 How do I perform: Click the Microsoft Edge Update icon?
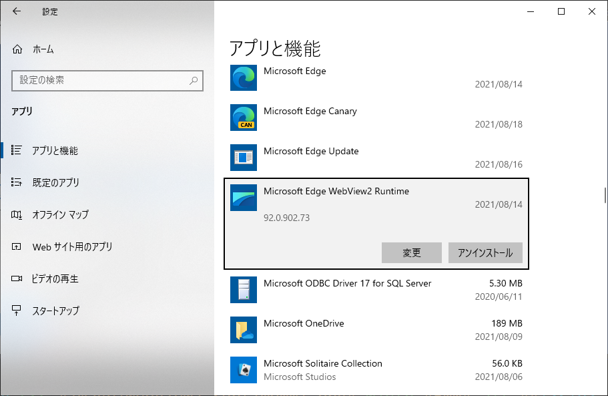click(243, 158)
